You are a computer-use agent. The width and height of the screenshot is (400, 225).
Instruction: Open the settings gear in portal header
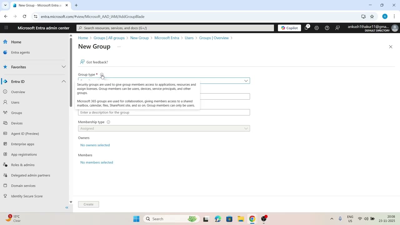[317, 28]
